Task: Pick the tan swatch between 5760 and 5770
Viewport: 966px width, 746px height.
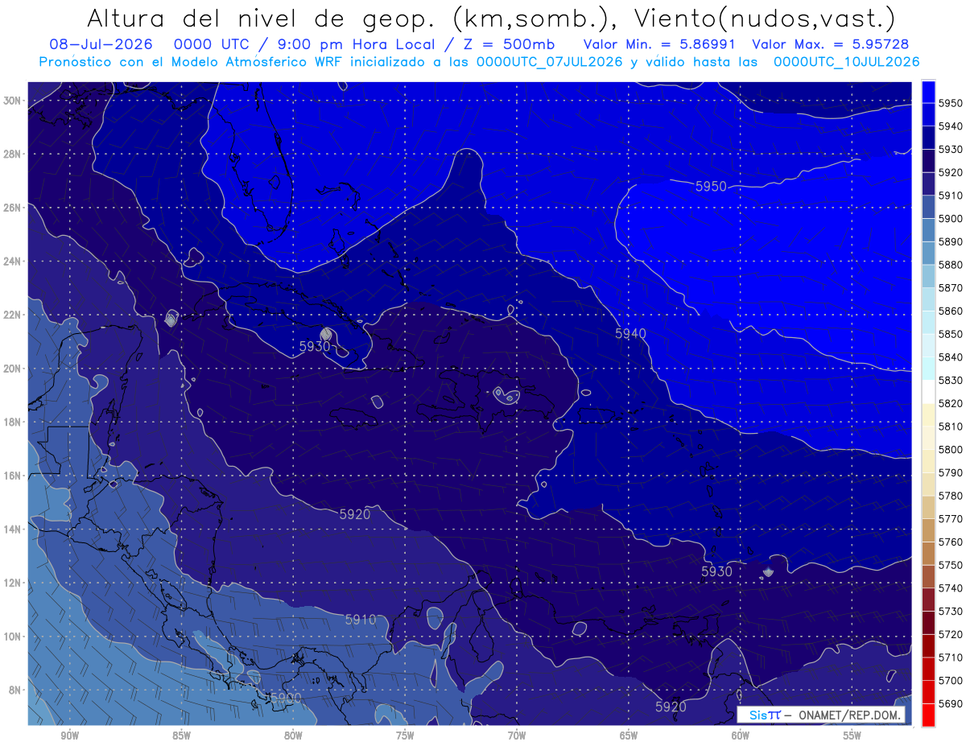Action: [x=928, y=530]
